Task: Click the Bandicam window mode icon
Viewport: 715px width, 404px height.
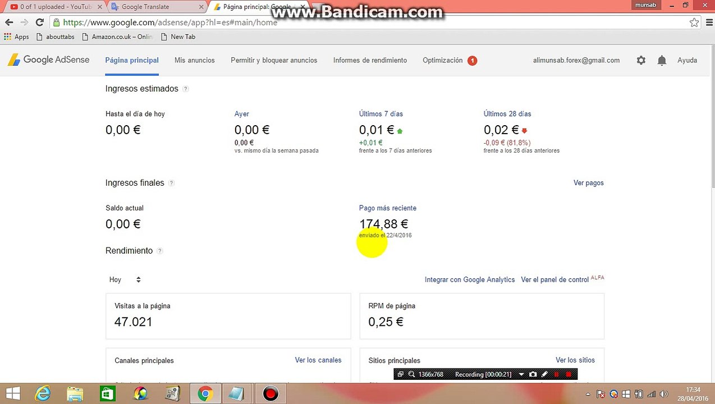Action: [x=401, y=374]
